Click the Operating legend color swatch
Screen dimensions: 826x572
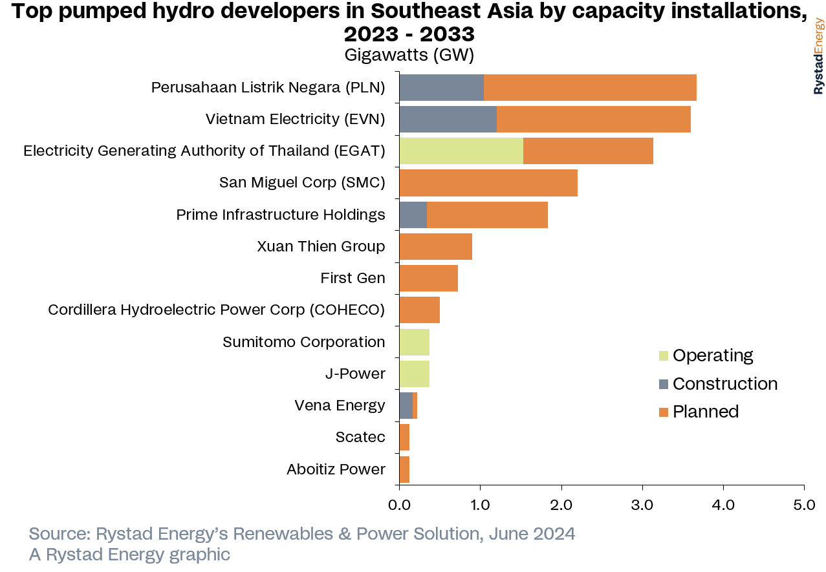pyautogui.click(x=664, y=355)
